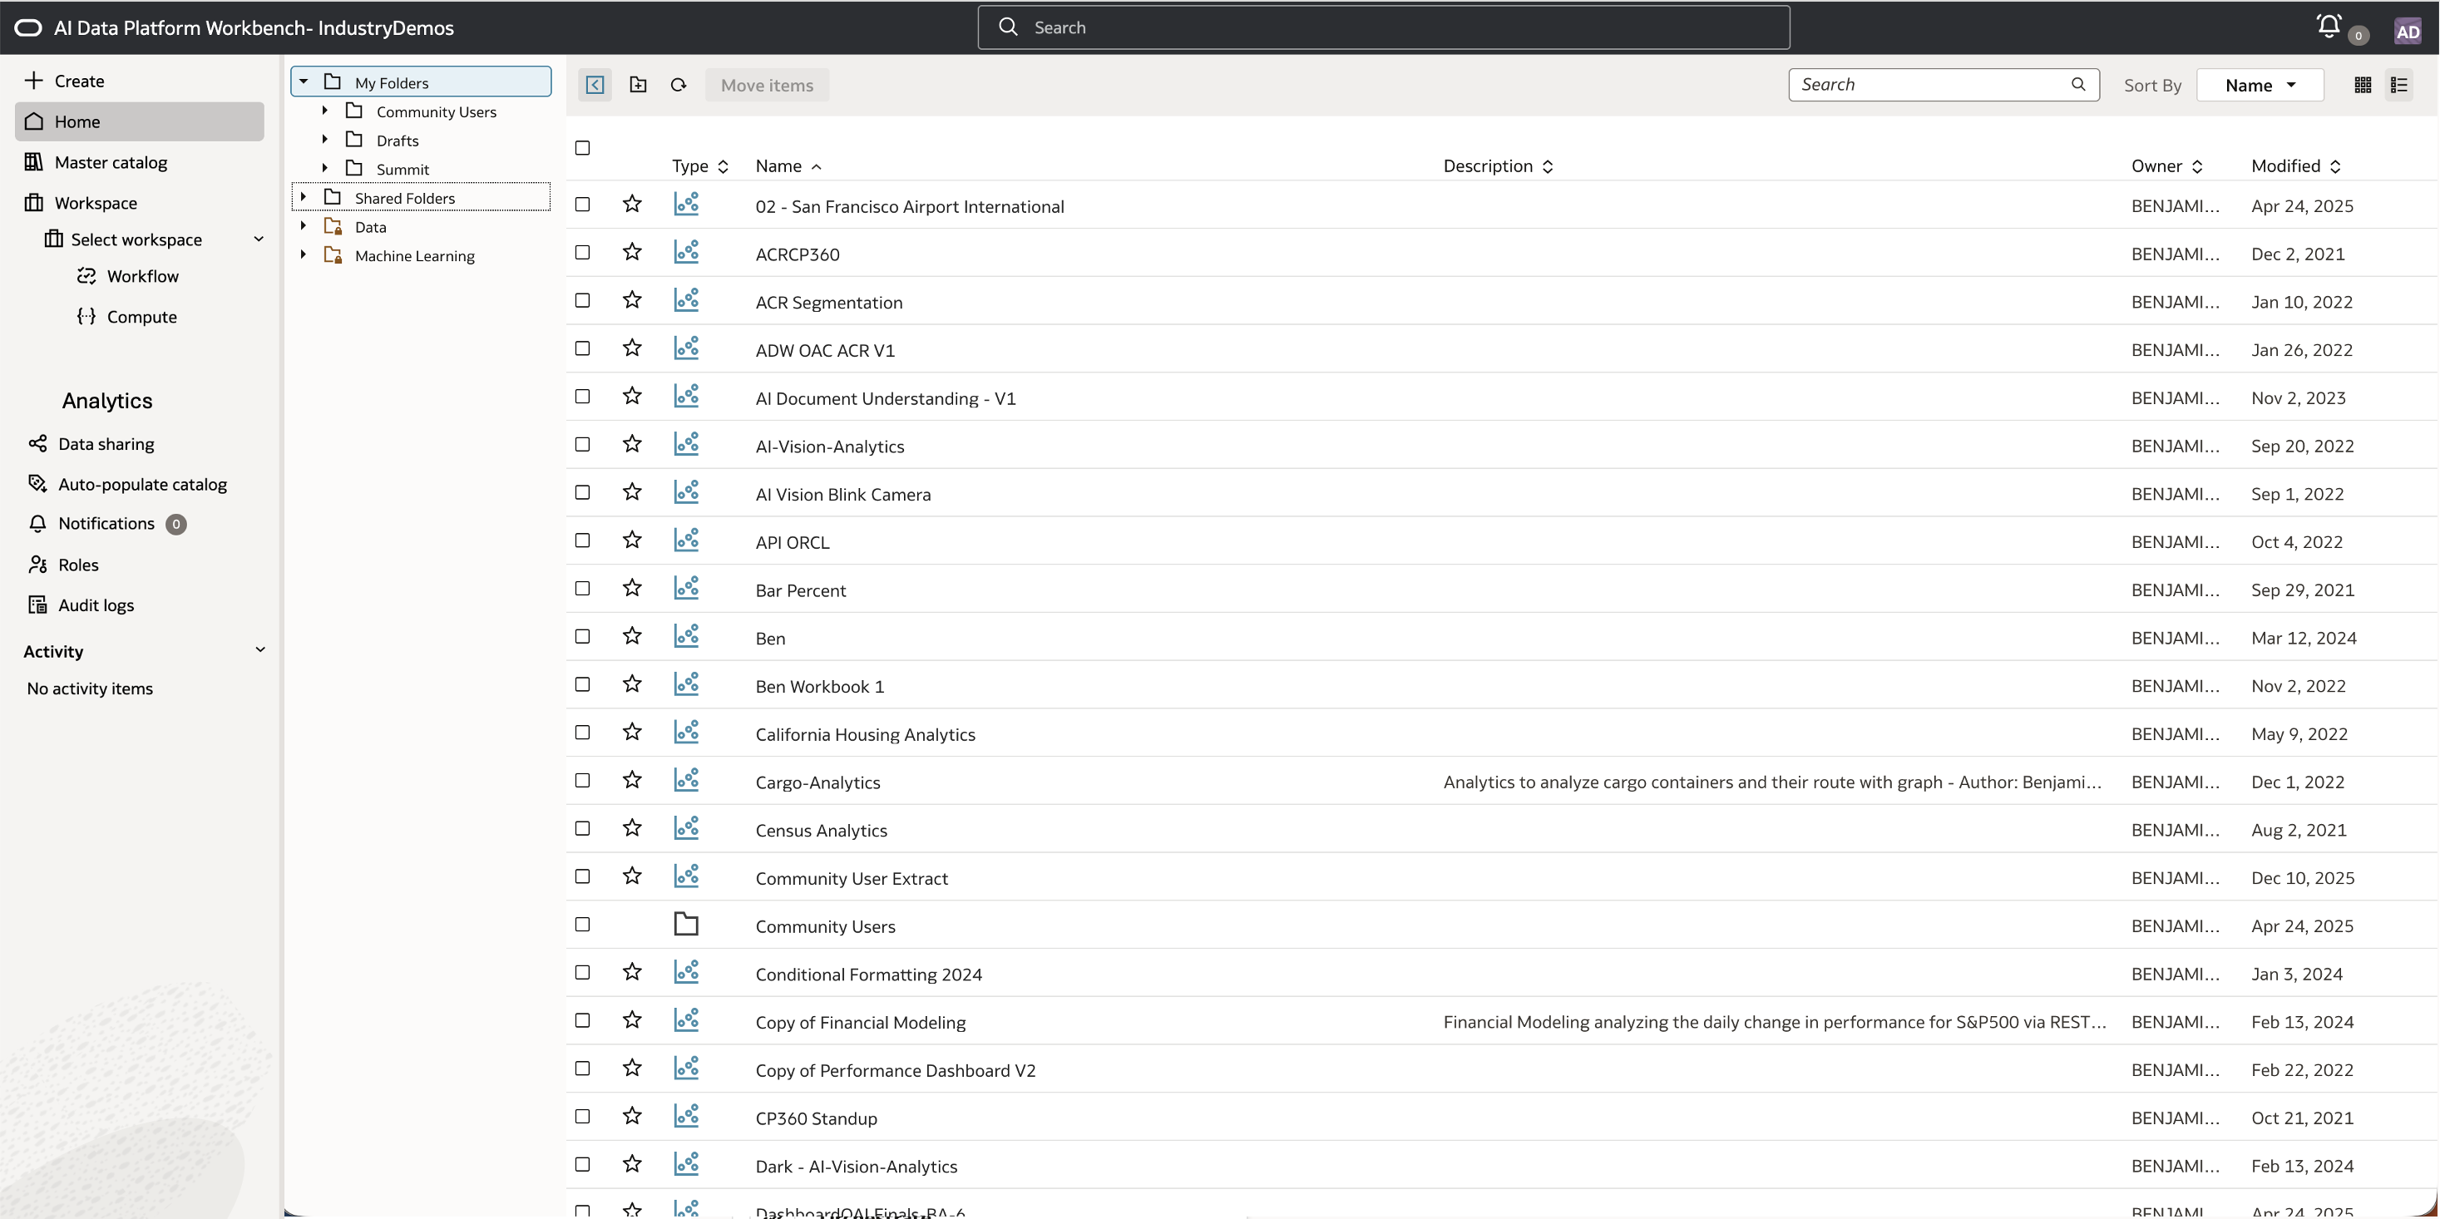Open the notifications bell in header
2440x1219 pixels.
(2329, 27)
